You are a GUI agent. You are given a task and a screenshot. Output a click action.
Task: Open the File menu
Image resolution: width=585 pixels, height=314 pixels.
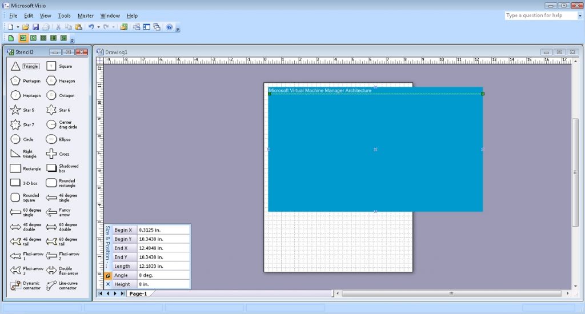pos(13,15)
